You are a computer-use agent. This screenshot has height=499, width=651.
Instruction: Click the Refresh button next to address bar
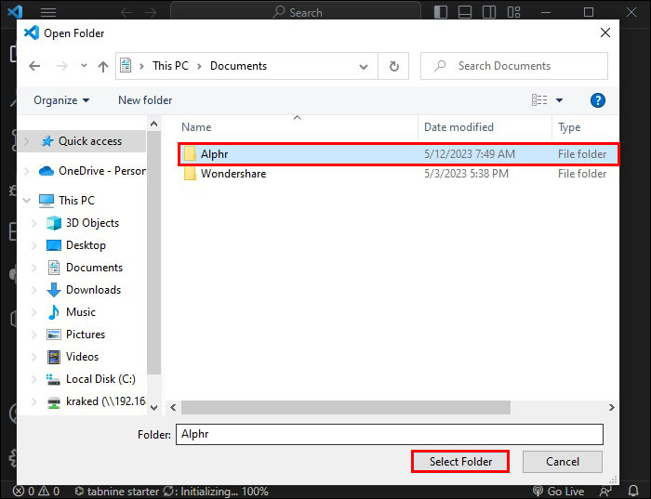393,66
